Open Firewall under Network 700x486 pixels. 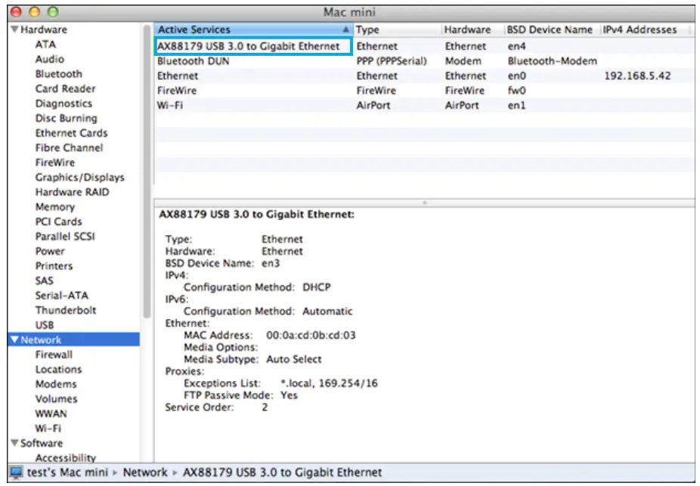54,354
